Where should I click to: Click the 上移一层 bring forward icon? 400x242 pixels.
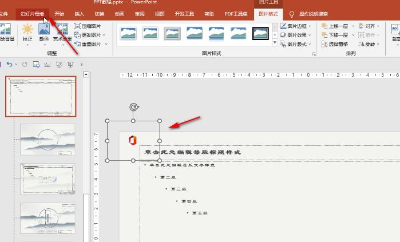pos(324,26)
